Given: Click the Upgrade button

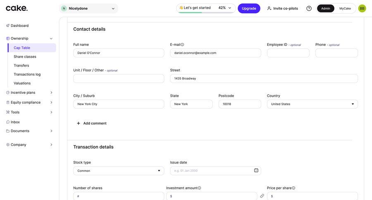Looking at the screenshot, I should coord(249,8).
